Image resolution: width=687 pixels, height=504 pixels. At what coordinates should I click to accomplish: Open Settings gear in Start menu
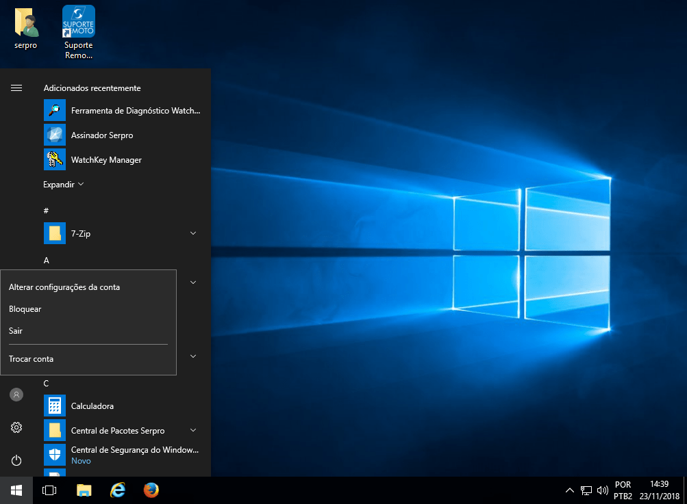[16, 427]
